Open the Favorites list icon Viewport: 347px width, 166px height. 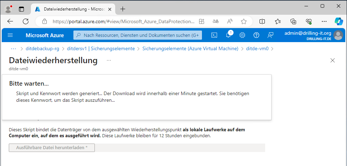click(278, 21)
